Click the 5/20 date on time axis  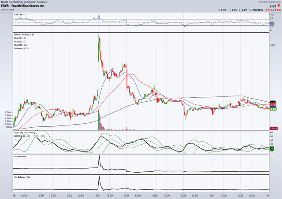(70, 195)
